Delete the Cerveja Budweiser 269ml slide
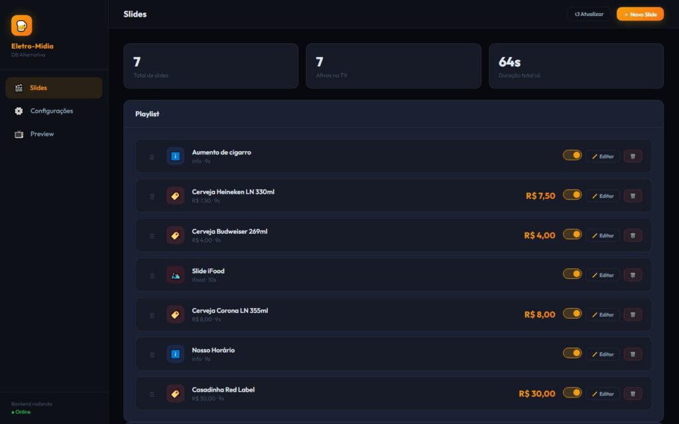 point(633,235)
